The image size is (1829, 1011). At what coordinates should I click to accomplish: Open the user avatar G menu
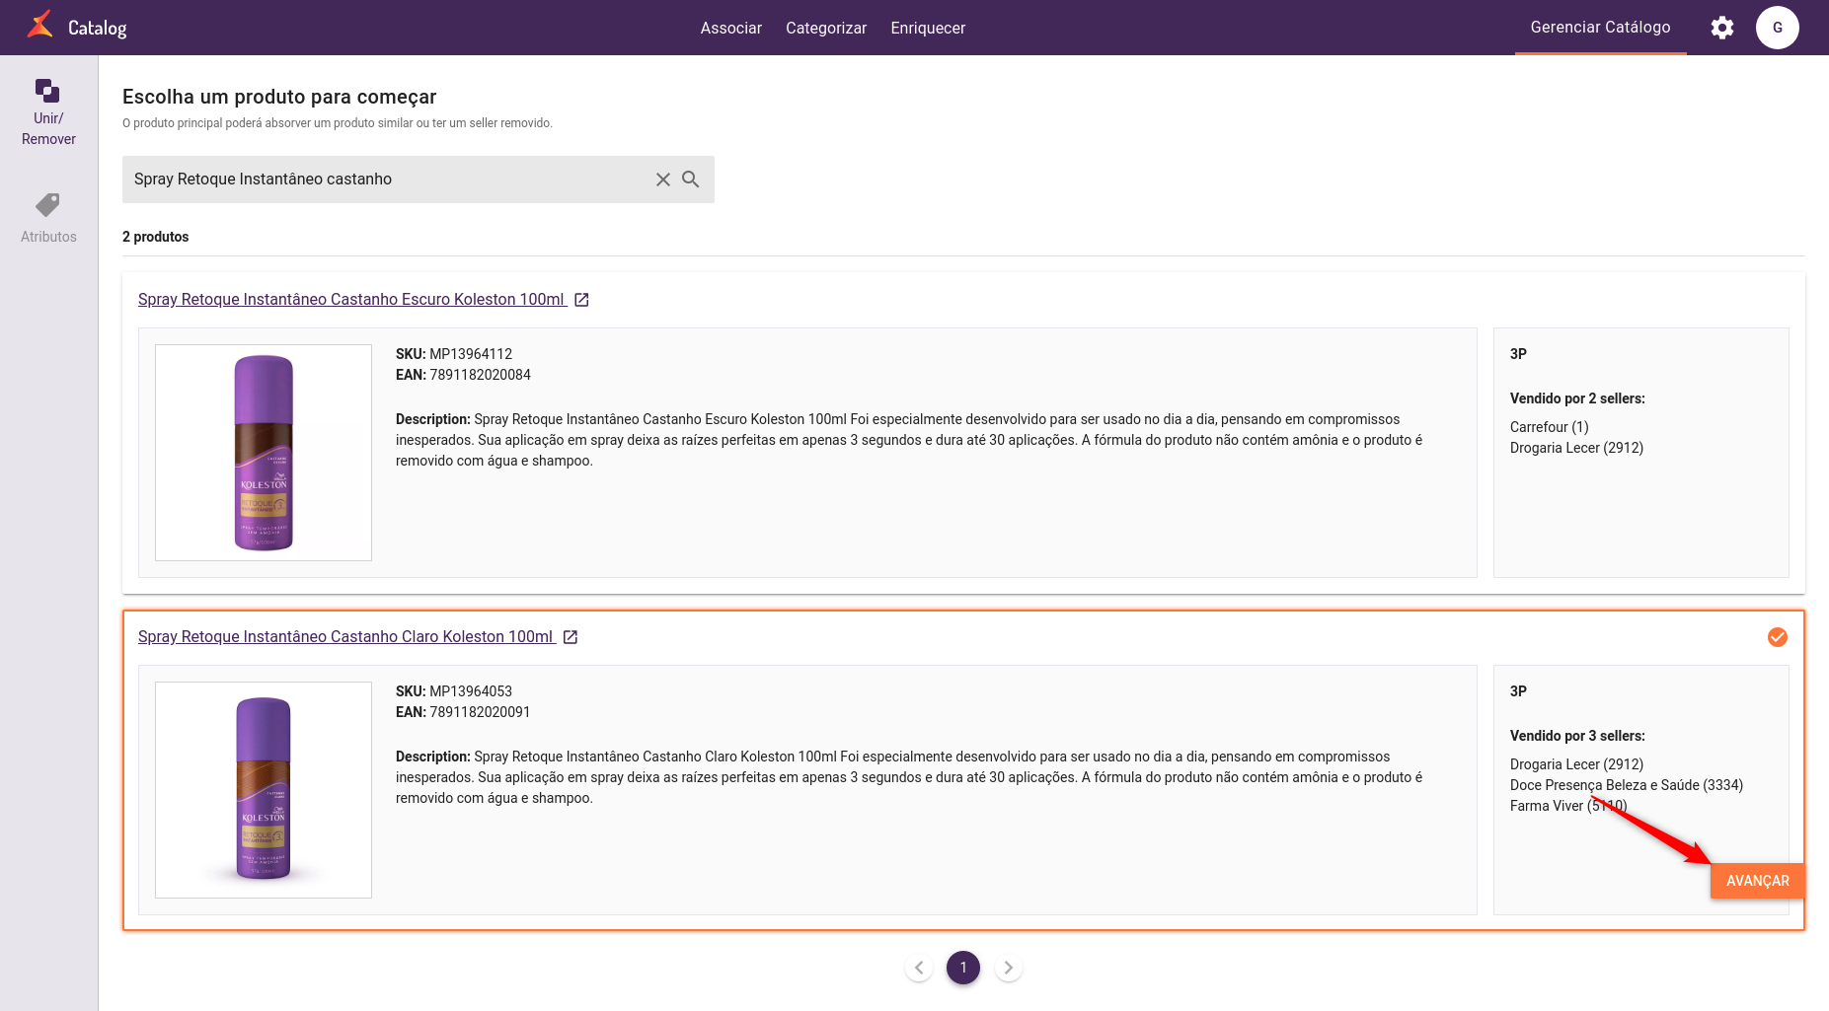1778,28
